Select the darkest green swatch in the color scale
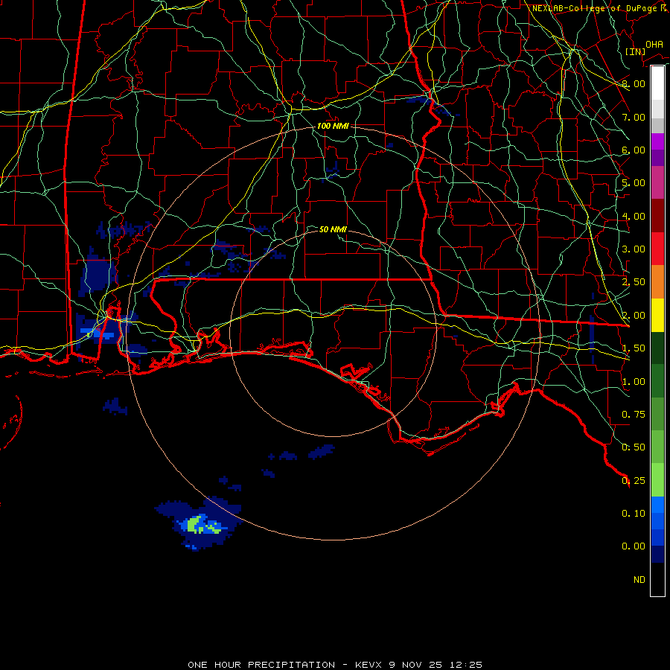The width and height of the screenshot is (670, 670). click(657, 348)
